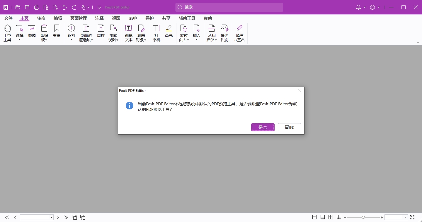Open the File (文件) menu
Viewport: 422px width, 222px height.
pos(8,18)
